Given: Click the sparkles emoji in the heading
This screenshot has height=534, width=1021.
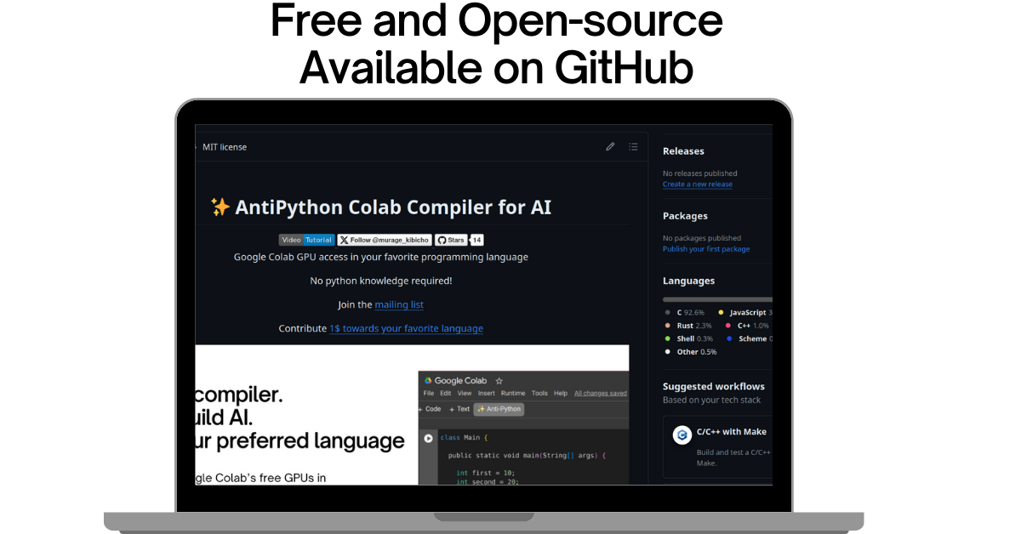Looking at the screenshot, I should [220, 207].
